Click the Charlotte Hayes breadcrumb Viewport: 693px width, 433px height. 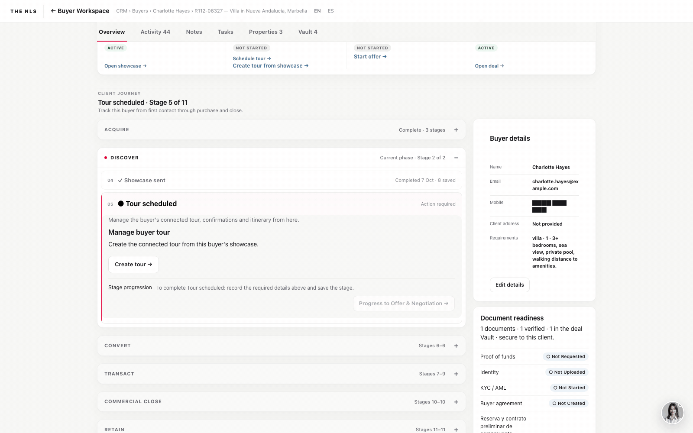pos(171,11)
